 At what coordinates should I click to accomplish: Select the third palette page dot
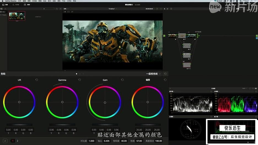coord(83,74)
